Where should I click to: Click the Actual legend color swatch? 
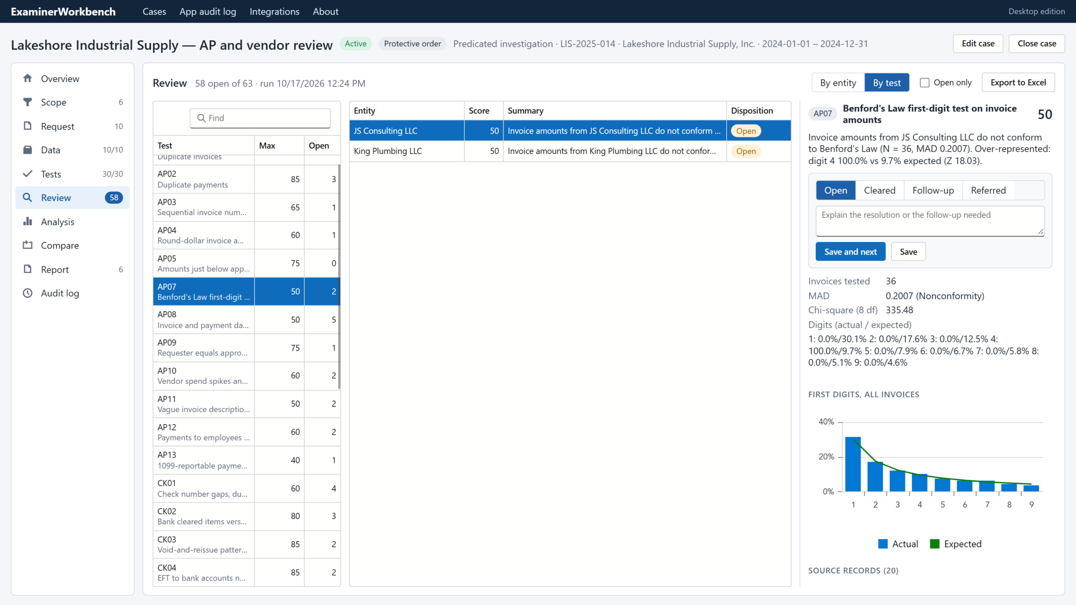tap(883, 544)
